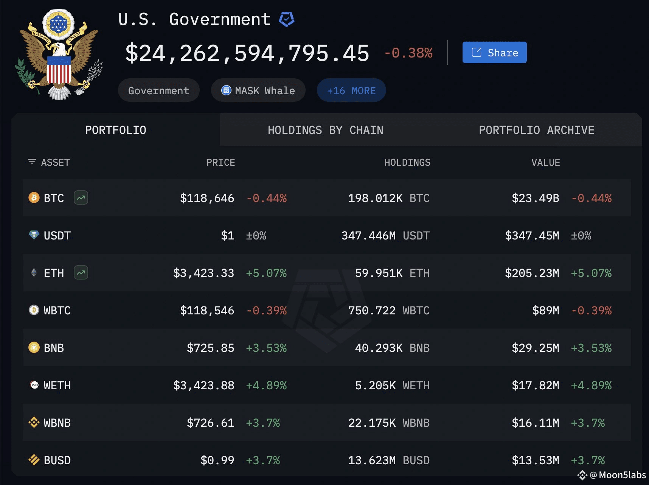Click the WBNB coin icon
649x485 pixels.
click(x=34, y=422)
